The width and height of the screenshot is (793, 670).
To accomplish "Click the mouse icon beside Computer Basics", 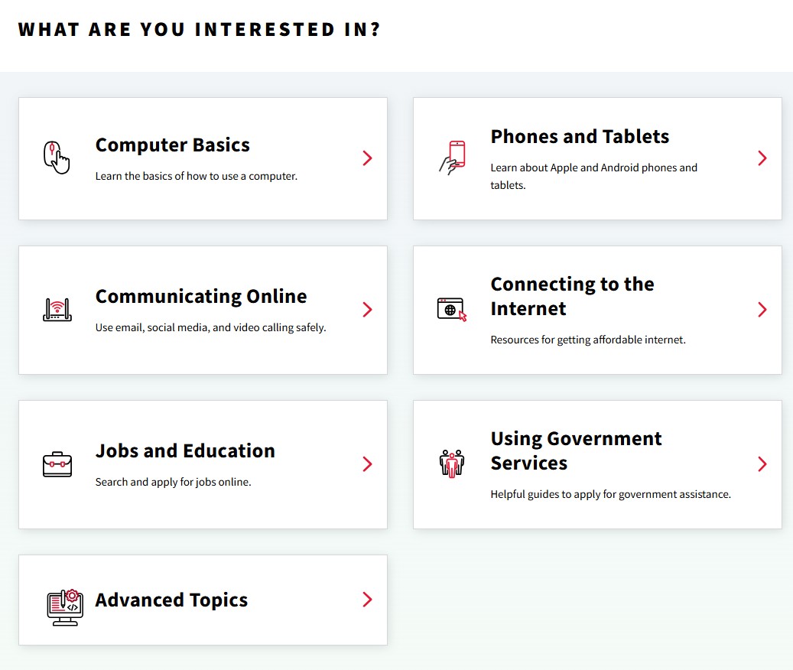I will tap(58, 158).
